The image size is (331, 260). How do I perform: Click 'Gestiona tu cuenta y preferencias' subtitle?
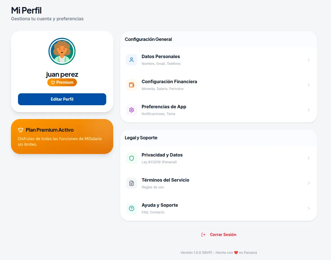[47, 19]
